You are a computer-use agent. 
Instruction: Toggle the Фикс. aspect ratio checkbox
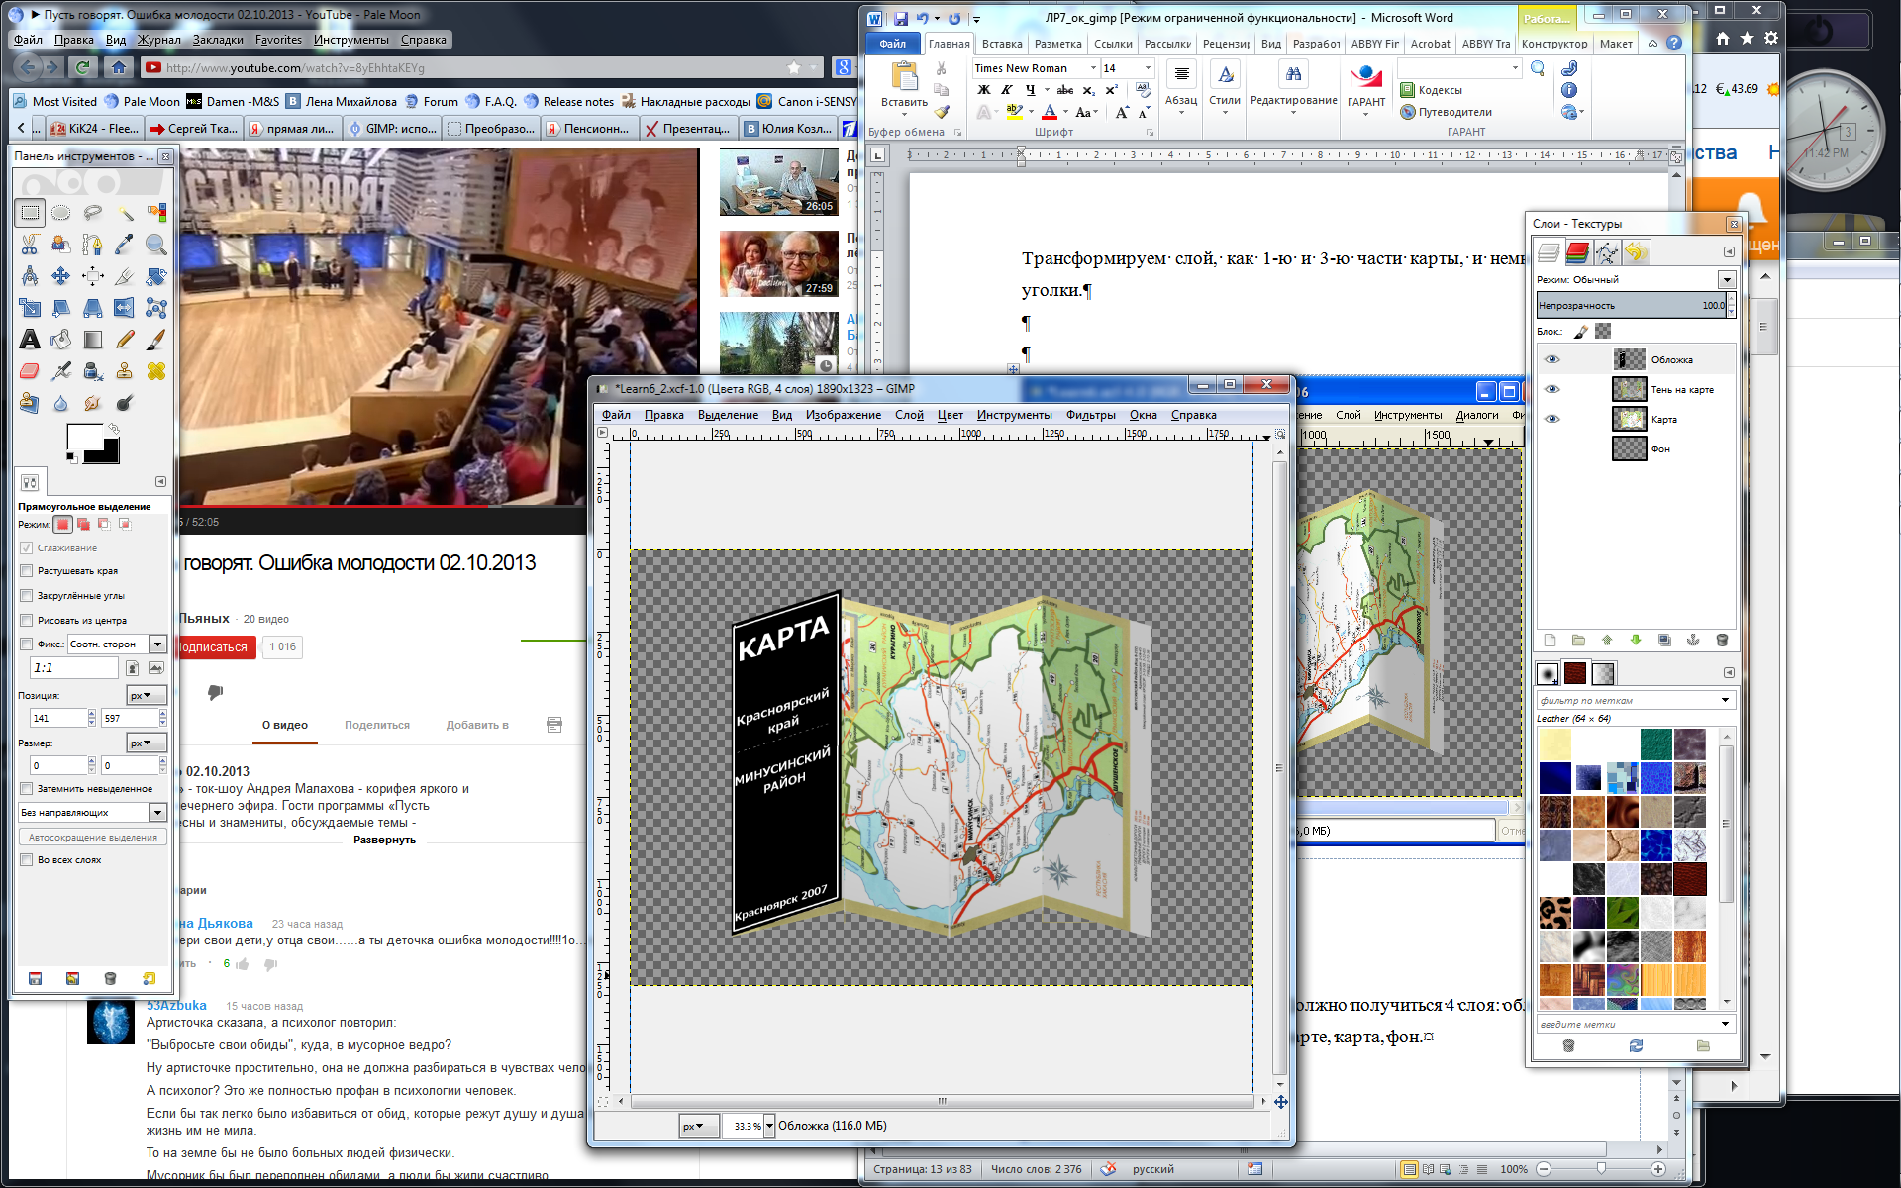tap(27, 643)
